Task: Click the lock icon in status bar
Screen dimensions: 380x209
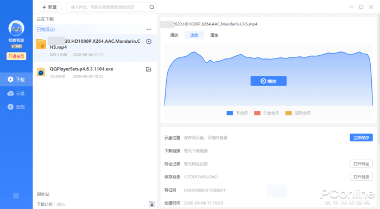Action: (x=151, y=205)
